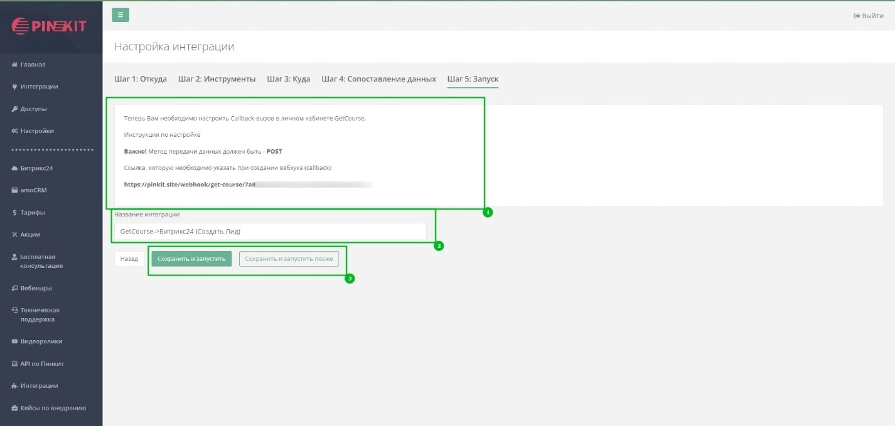This screenshot has width=895, height=426.
Task: Switch to Шаг 1: Откуда tab
Action: [x=141, y=79]
